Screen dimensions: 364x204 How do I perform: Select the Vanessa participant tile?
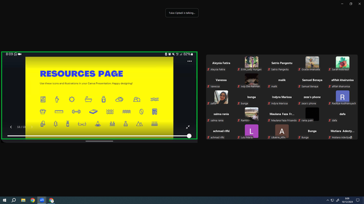click(x=221, y=80)
